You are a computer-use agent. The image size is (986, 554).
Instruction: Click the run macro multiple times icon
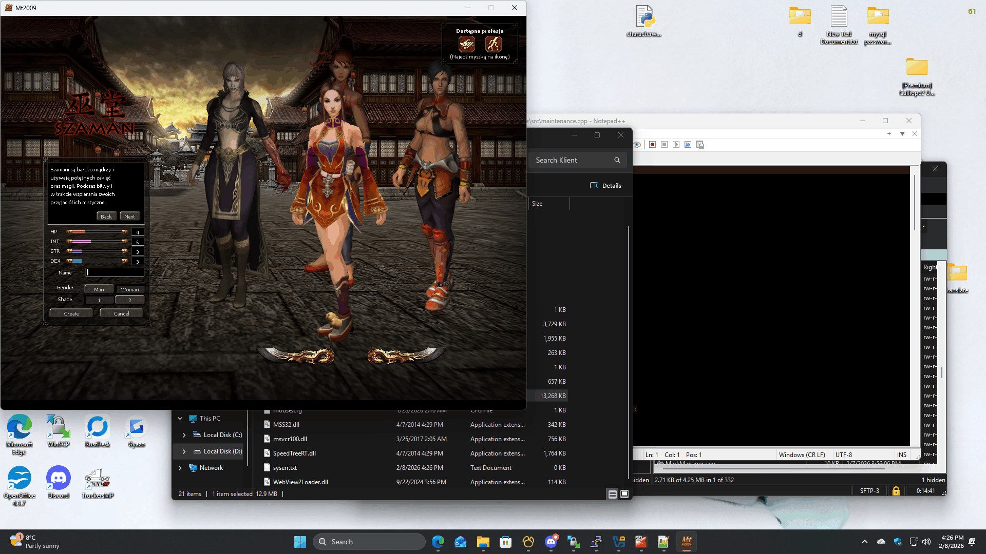pos(688,145)
